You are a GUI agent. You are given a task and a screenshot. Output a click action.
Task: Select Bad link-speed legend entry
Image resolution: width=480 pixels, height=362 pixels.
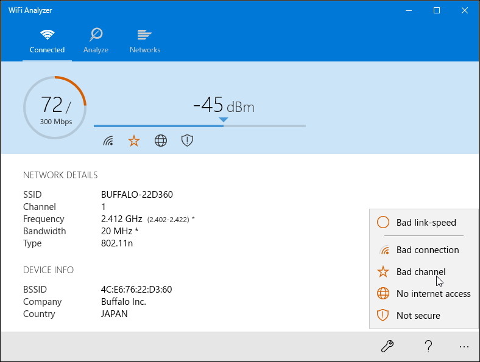[x=425, y=223]
